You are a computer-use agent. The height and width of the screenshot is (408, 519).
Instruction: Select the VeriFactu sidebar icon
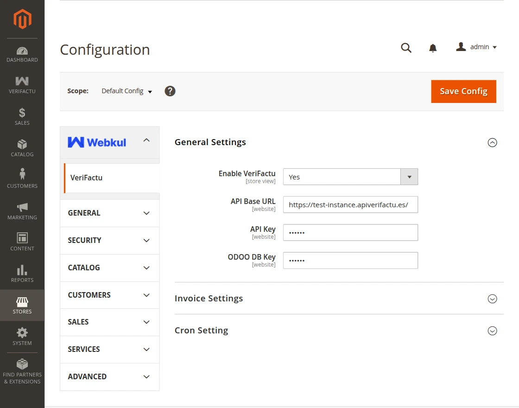point(22,84)
